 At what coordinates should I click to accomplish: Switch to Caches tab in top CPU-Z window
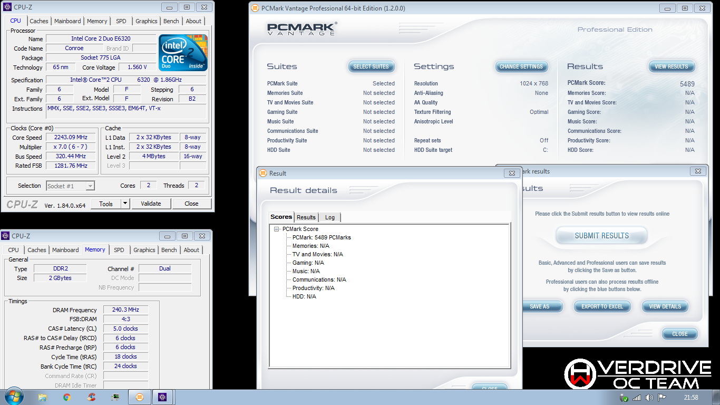point(38,21)
